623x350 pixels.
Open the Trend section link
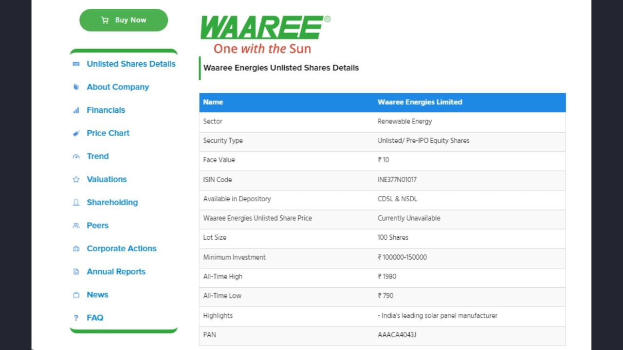(97, 156)
